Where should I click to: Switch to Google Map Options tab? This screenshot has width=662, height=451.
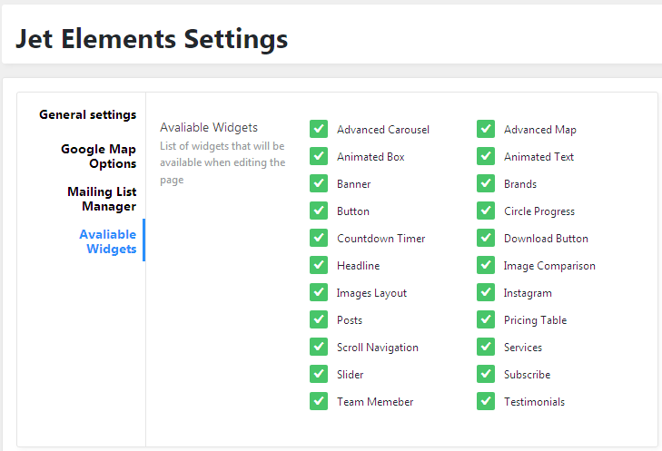(x=99, y=156)
